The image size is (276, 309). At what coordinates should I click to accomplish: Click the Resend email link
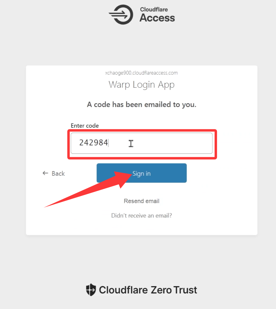click(x=142, y=201)
